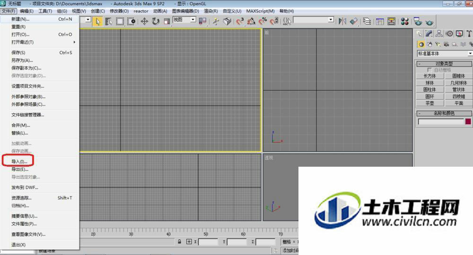Open Curve Editor icon
The image size is (473, 255).
click(380, 22)
